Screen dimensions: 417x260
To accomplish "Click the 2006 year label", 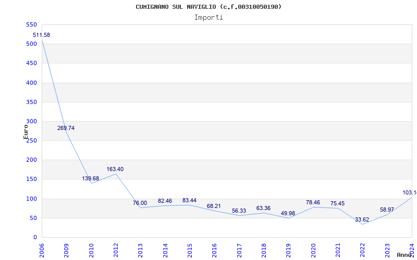I will tap(42, 251).
